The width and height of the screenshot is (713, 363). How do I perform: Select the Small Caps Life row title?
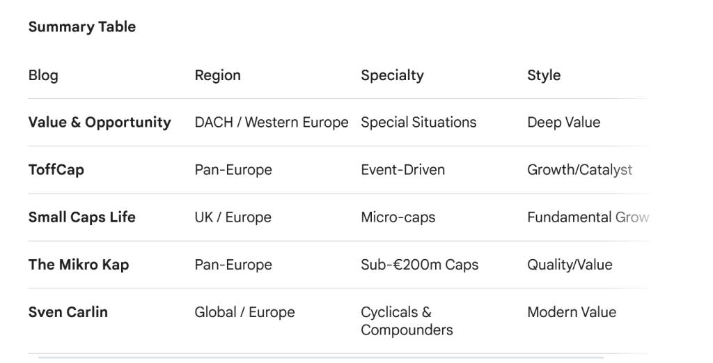tap(81, 217)
